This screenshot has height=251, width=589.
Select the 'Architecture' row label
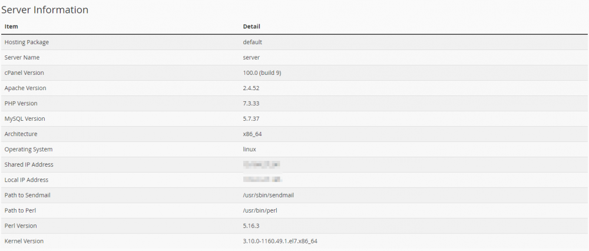21,134
